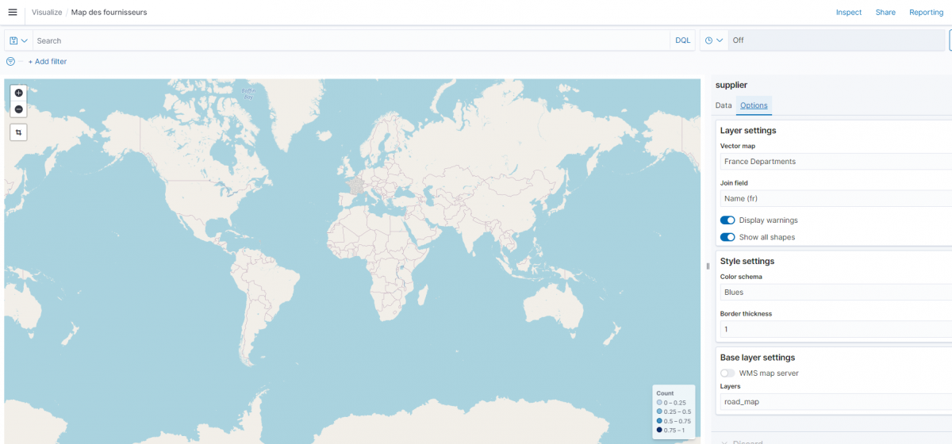Viewport: 952px width, 444px height.
Task: Select the fit data bounds crop tool
Action: click(x=19, y=132)
